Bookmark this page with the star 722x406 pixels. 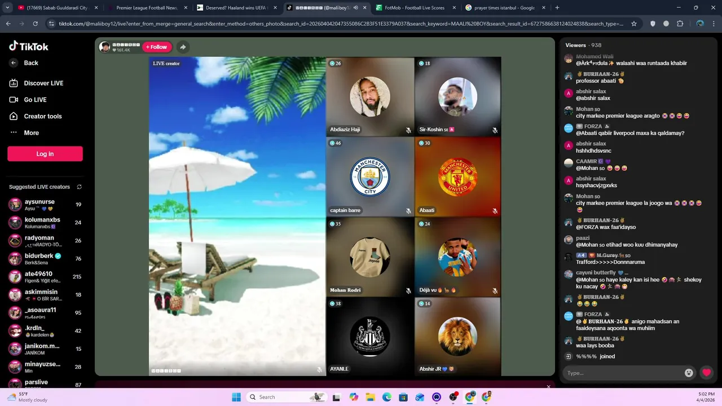(634, 24)
